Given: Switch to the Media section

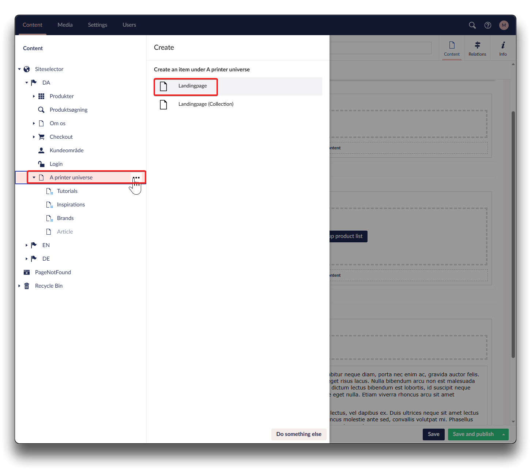Looking at the screenshot, I should tap(65, 25).
